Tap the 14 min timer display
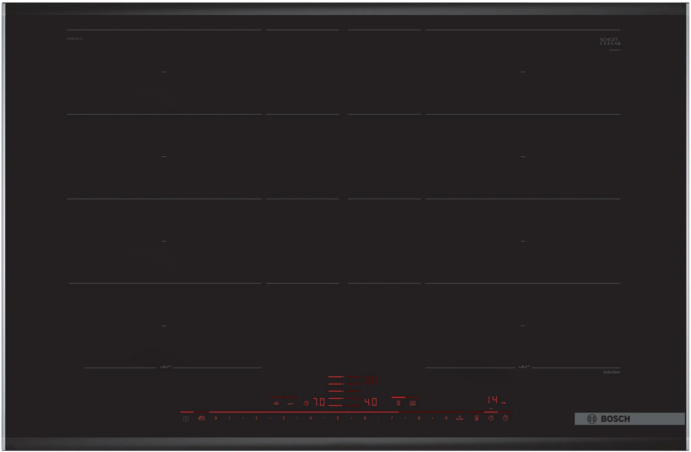Screen dimensions: 691x452 coord(493,400)
